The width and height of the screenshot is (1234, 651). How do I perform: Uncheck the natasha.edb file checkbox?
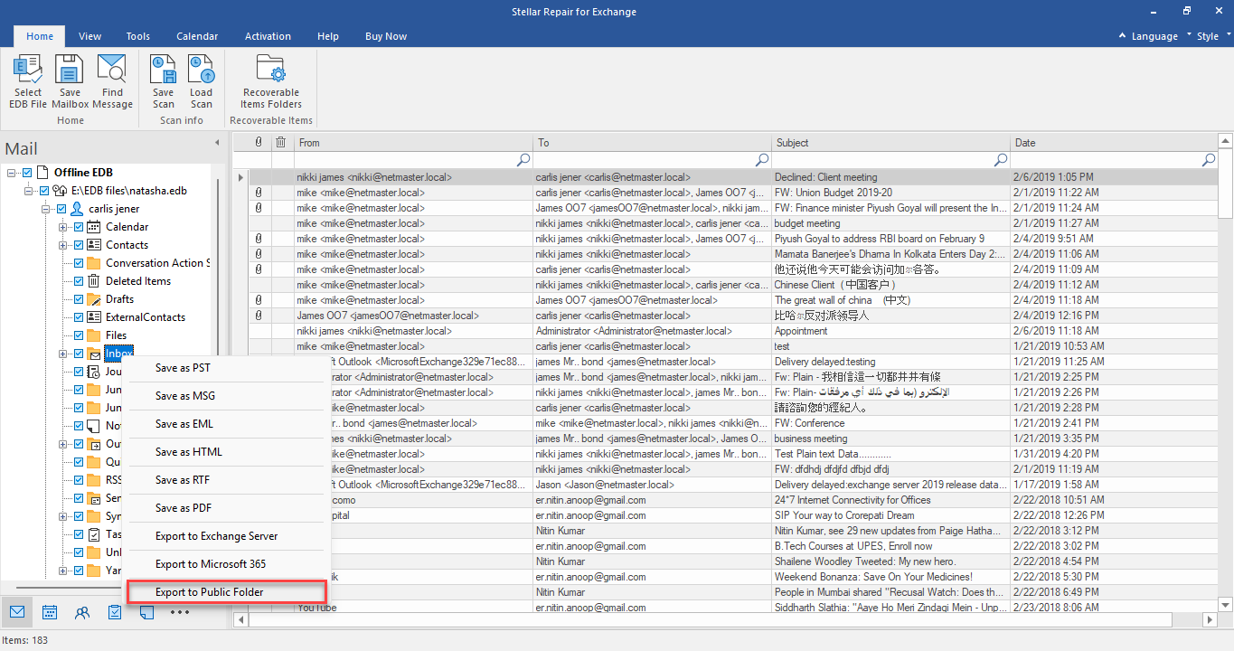[x=43, y=191]
